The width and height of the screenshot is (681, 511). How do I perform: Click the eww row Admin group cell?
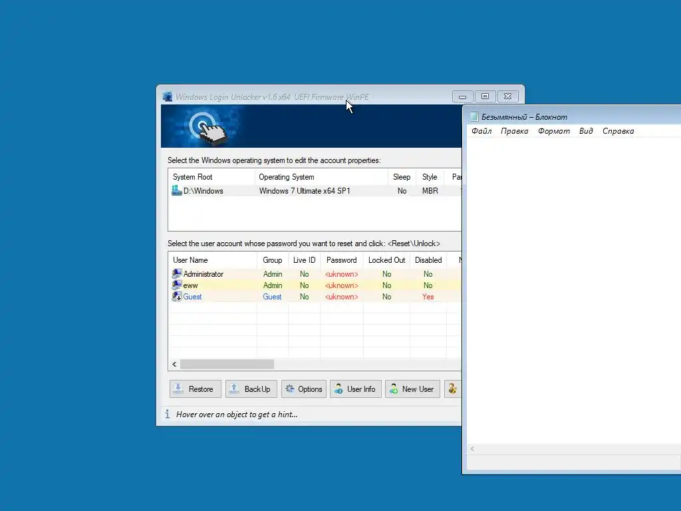tap(272, 285)
